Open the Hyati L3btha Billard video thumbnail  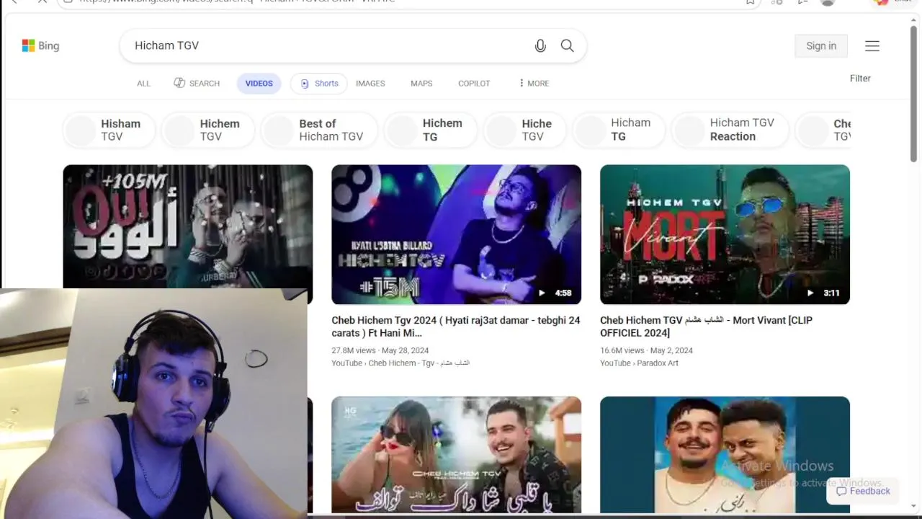pos(456,234)
